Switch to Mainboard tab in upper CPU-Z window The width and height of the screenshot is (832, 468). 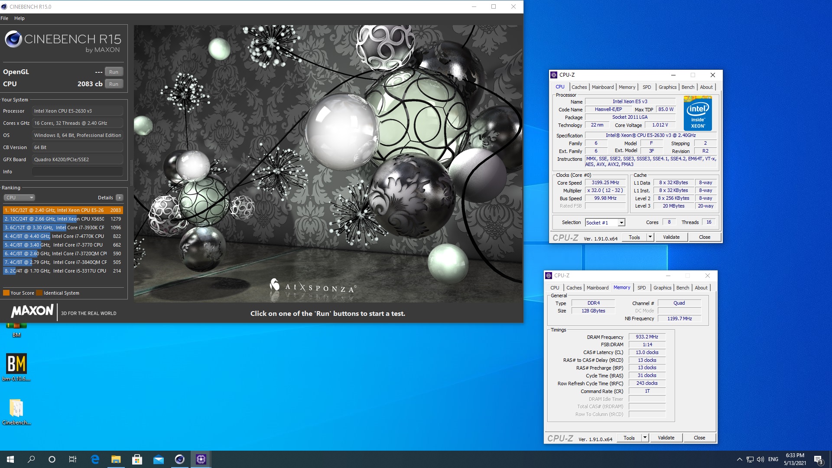(x=603, y=87)
